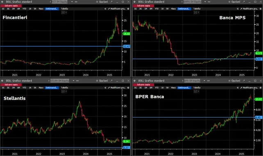The height and width of the screenshot is (156, 263).
Task: Open the gear settings icon in the BPER Banca panel
Action: (x=261, y=88)
